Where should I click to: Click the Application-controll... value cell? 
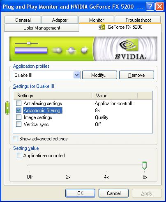pyautogui.click(x=115, y=103)
